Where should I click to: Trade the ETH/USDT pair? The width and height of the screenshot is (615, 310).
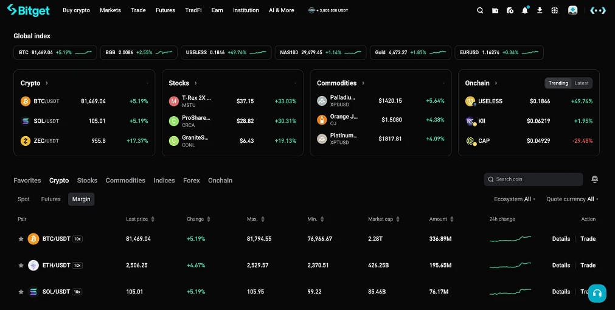coord(588,265)
